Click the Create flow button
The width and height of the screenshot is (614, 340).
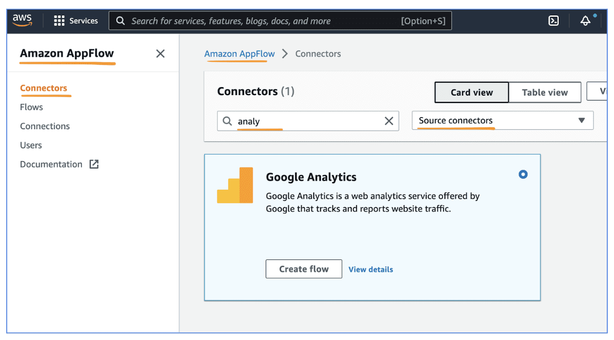304,269
